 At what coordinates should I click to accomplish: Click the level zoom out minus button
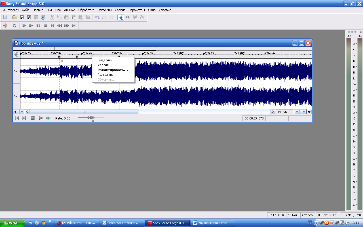pyautogui.click(x=22, y=112)
